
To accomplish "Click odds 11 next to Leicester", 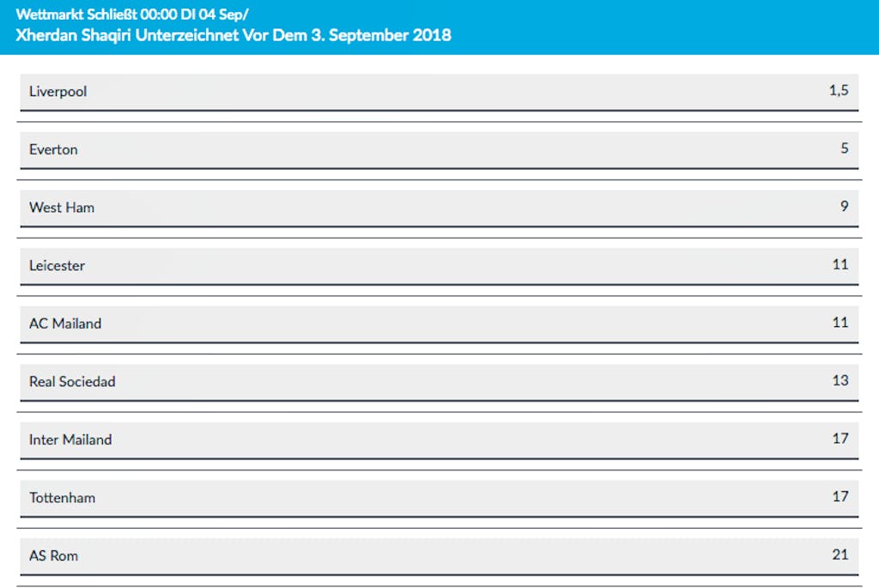I will (840, 264).
